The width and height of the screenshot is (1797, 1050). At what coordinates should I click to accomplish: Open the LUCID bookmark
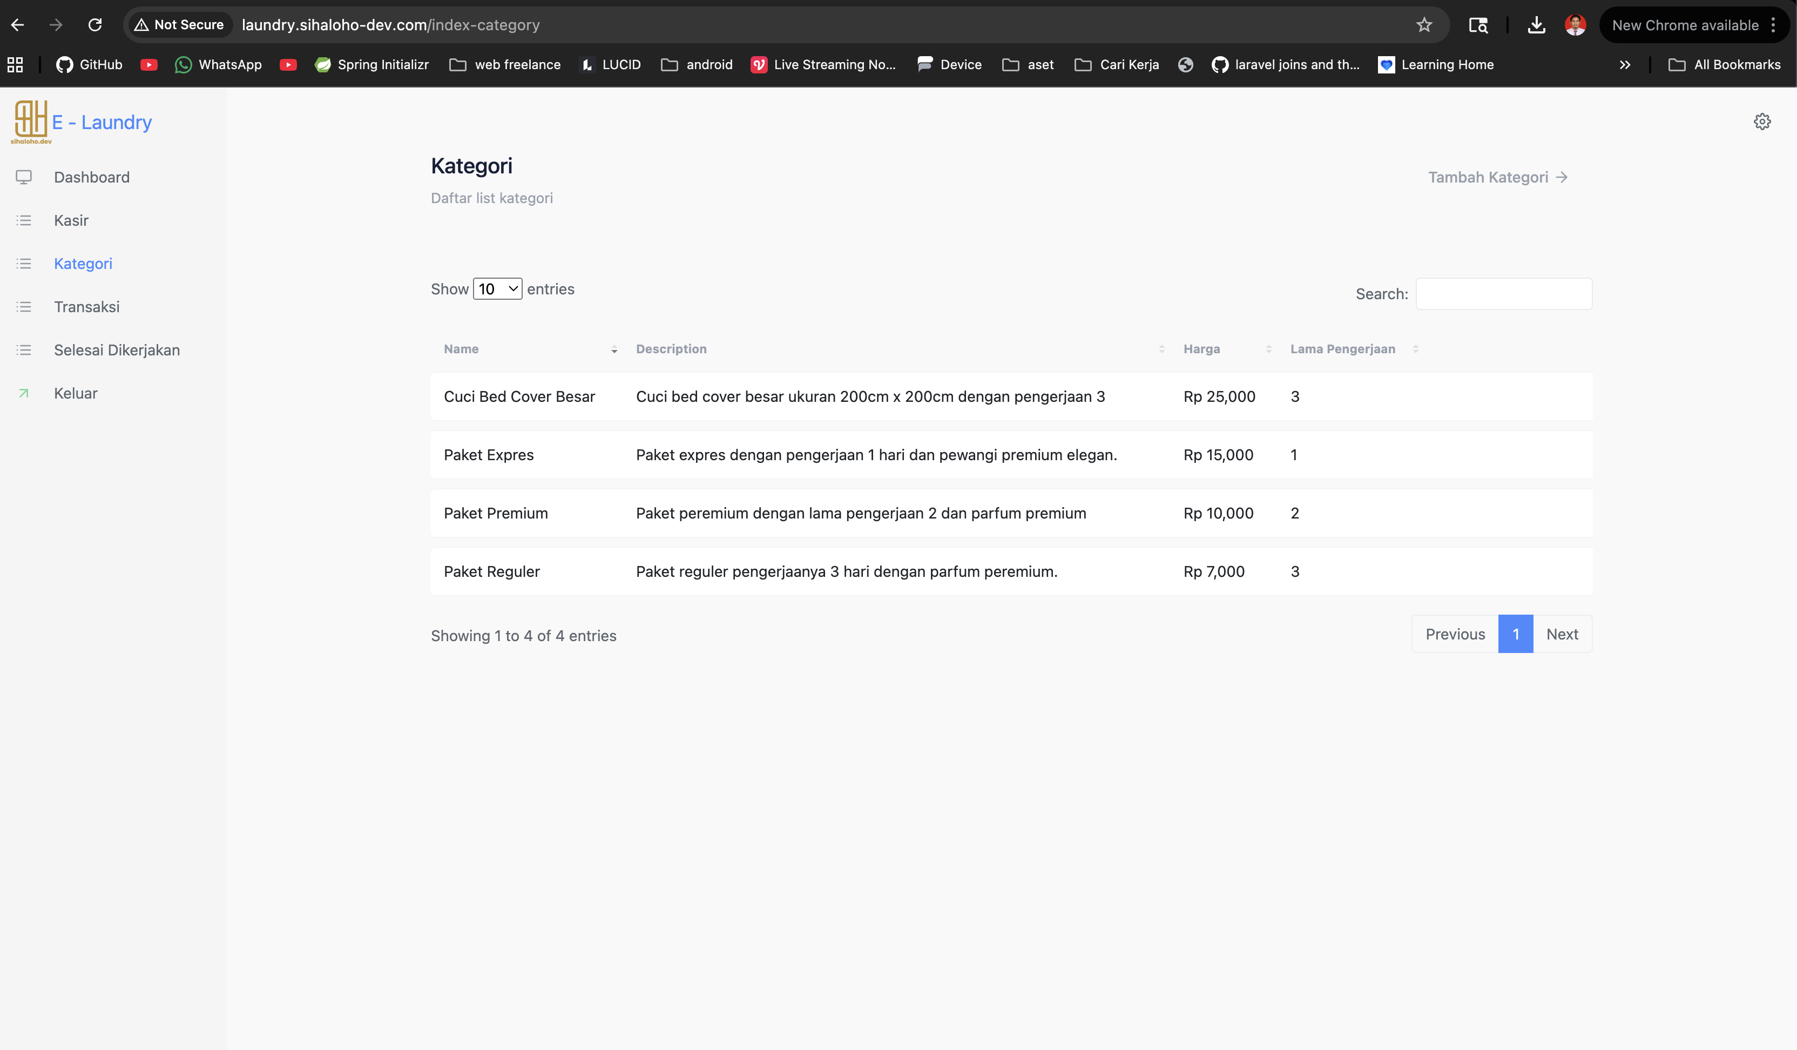coord(610,65)
